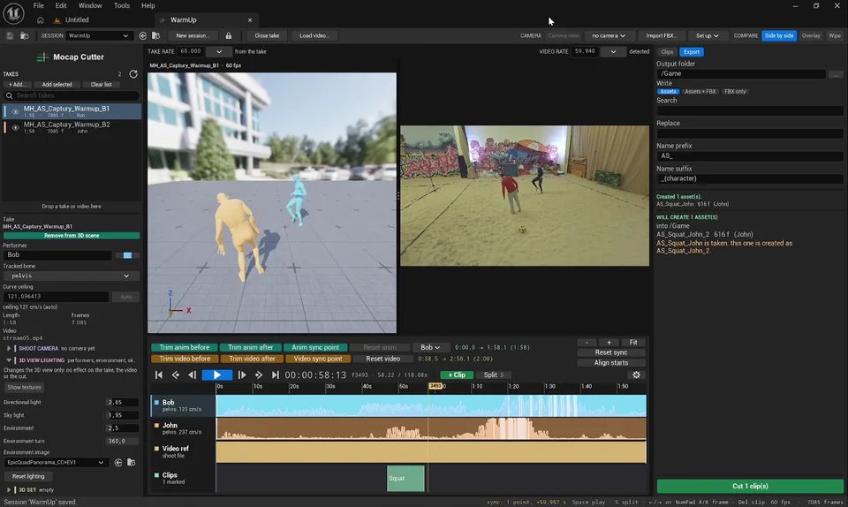The width and height of the screenshot is (848, 507).
Task: Close the WarmUp tab
Action: [x=250, y=20]
